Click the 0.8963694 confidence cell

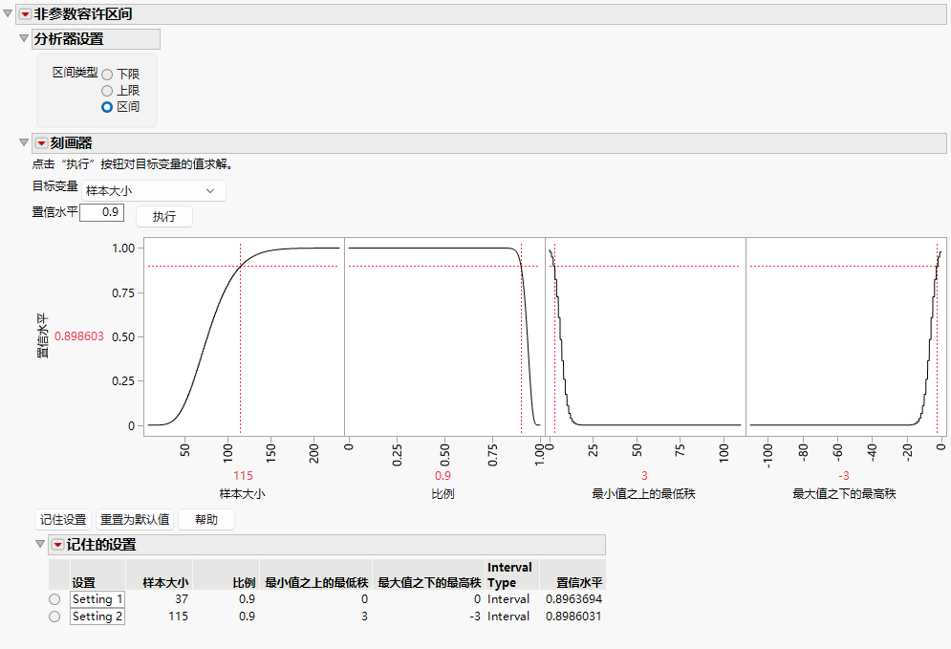click(x=573, y=599)
